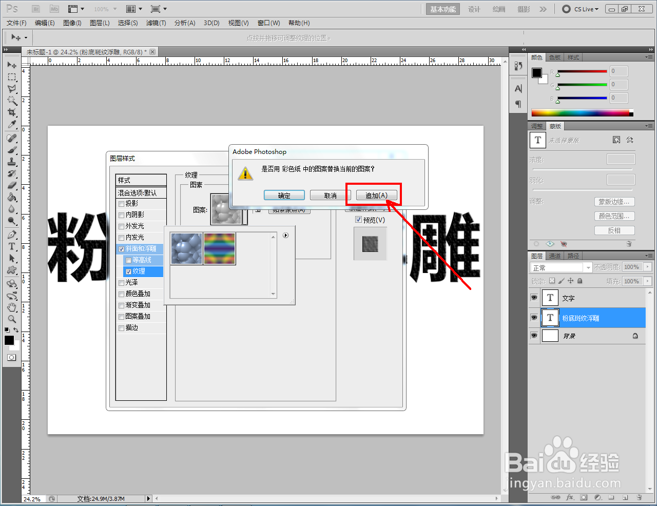Toggle the 投影 (Drop Shadow) checkbox

click(122, 204)
